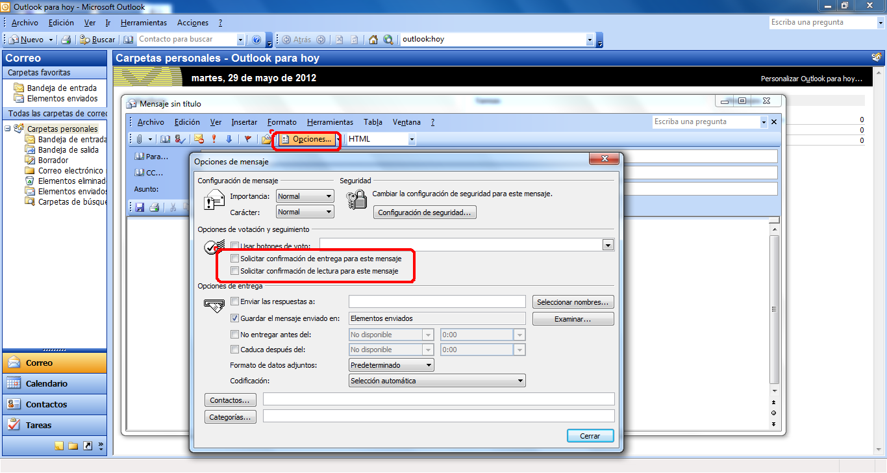The image size is (887, 473).
Task: Switch to Contactos in navigation pane
Action: click(54, 404)
